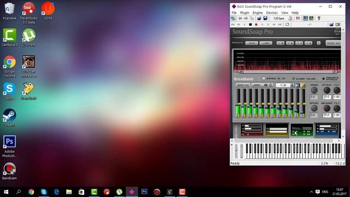This screenshot has width=350, height=197.
Task: Show hidden system tray icons chevron
Action: (311, 192)
